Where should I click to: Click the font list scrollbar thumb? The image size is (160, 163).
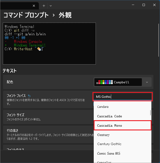[150, 113]
